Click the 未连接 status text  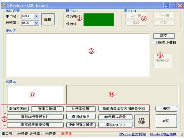point(66,134)
